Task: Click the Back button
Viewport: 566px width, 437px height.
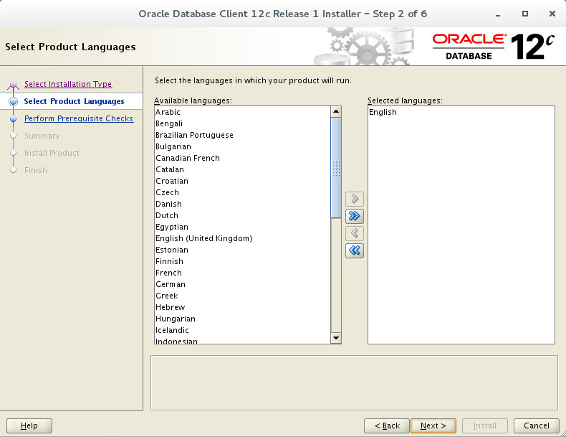Action: tap(387, 426)
